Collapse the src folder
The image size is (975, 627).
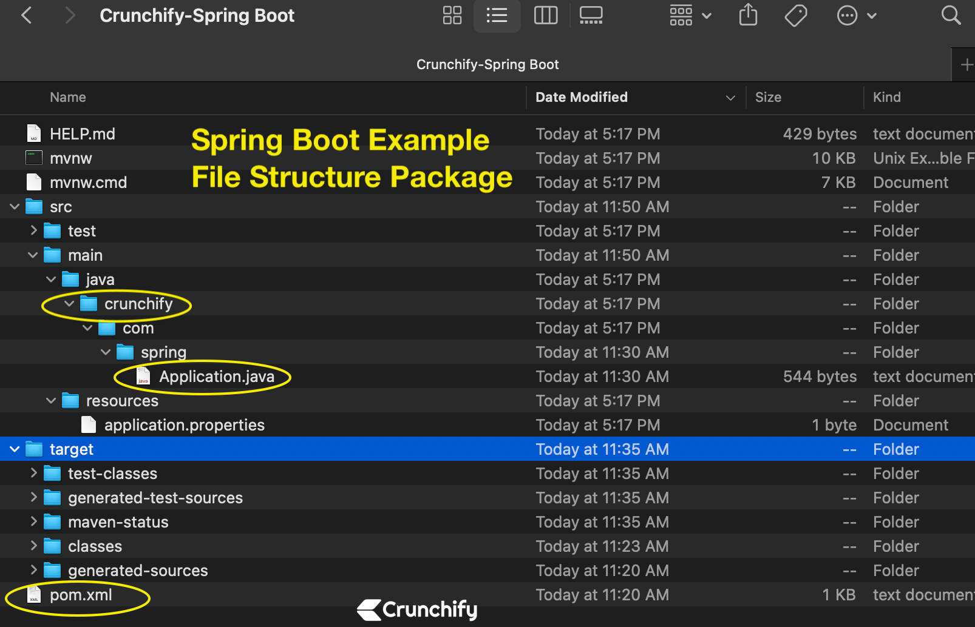click(14, 206)
